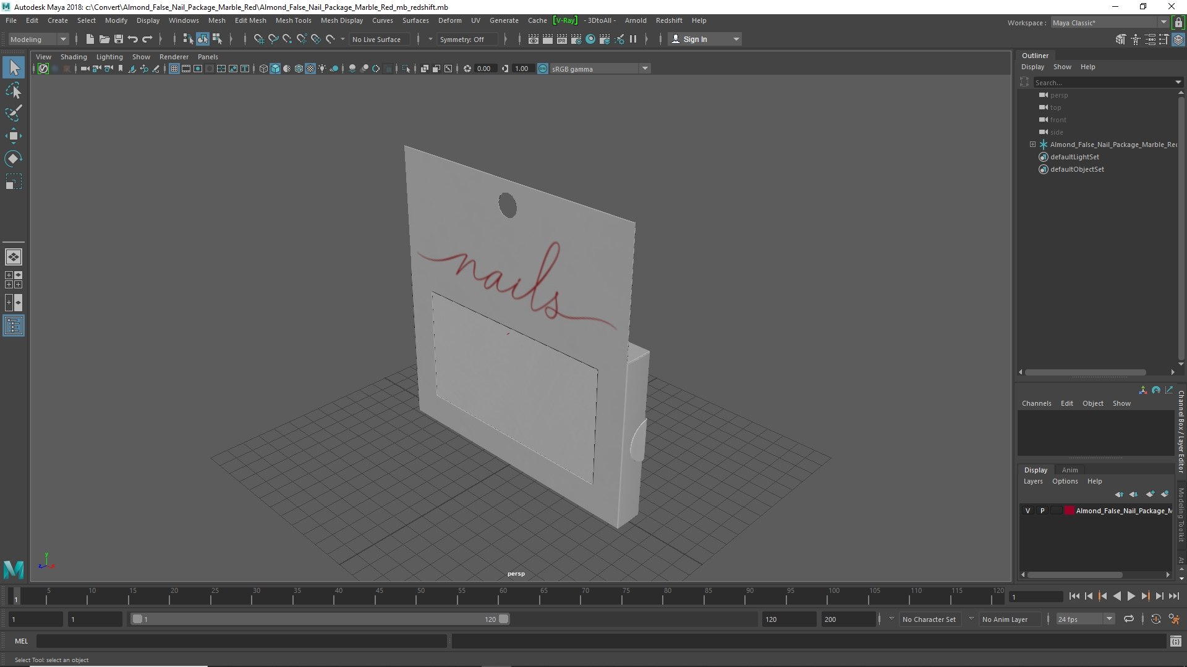This screenshot has height=667, width=1187.
Task: Click the Undo arrow icon
Action: [x=132, y=39]
